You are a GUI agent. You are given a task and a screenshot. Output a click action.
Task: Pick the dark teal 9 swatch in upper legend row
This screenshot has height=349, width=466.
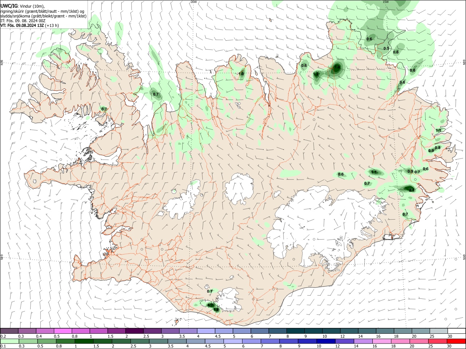313,331
